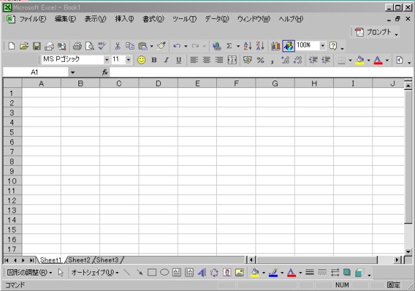Toggle underline formatting
415x291 pixels.
pos(178,60)
